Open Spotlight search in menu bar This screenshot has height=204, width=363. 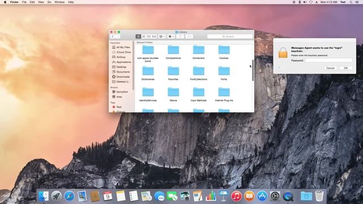[351, 2]
